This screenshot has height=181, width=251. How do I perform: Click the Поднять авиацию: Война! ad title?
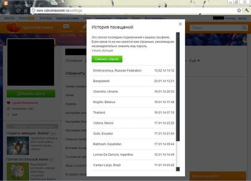(28, 133)
